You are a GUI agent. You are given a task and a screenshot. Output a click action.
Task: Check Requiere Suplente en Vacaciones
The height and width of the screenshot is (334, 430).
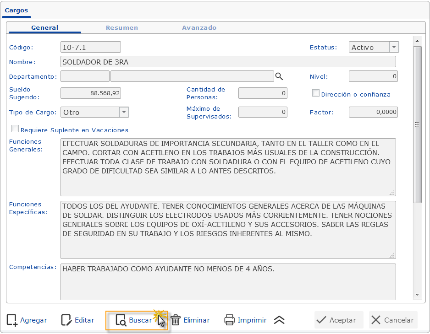point(15,129)
